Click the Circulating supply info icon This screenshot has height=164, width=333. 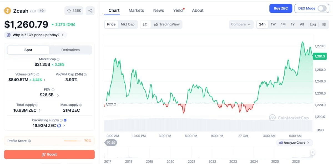[61, 120]
